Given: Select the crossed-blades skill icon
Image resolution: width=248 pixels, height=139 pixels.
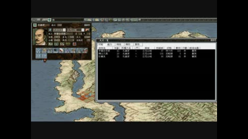Looking at the screenshot, I should (x=38, y=50).
